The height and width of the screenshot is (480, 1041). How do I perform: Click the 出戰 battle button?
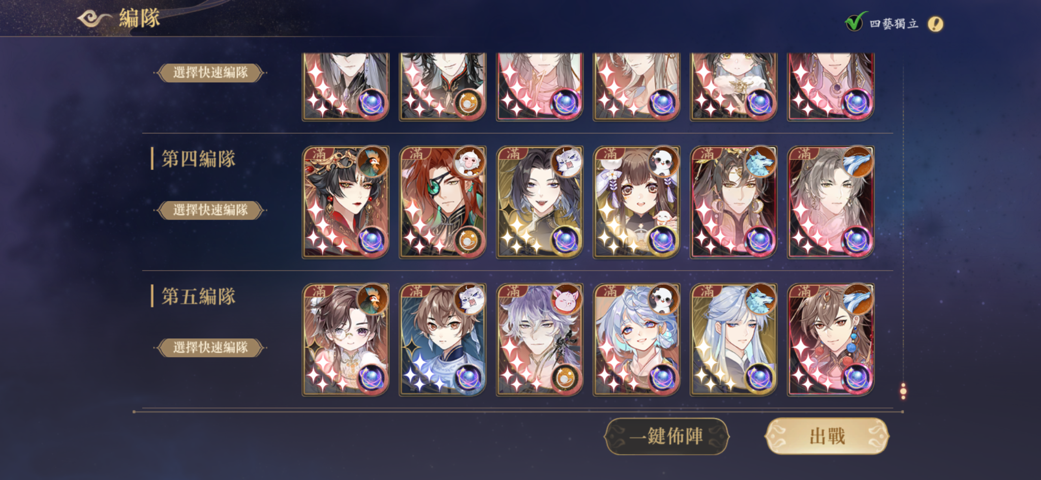pos(827,436)
